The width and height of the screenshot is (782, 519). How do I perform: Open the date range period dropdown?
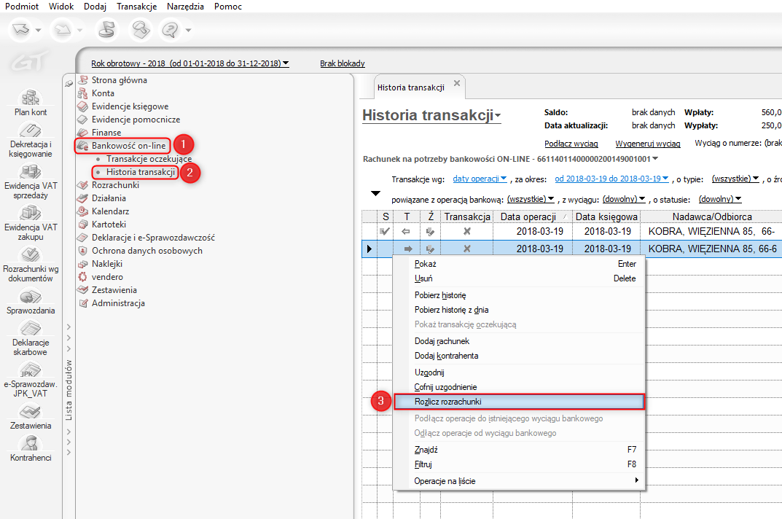pos(611,179)
